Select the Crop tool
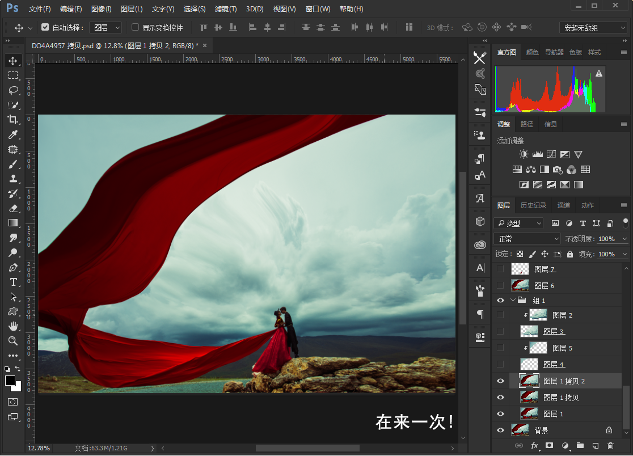This screenshot has height=456, width=633. 13,120
